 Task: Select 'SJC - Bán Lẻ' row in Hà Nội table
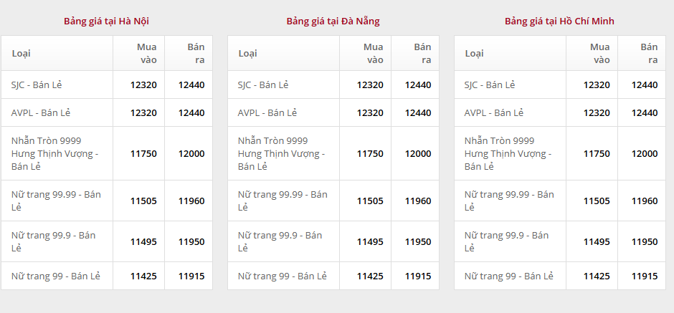coord(37,85)
